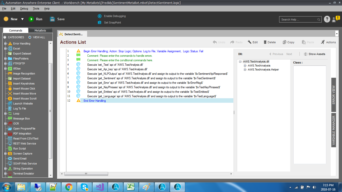Viewport: 342px width, 192px height.
Task: Click the Save button
Action: 57,19
